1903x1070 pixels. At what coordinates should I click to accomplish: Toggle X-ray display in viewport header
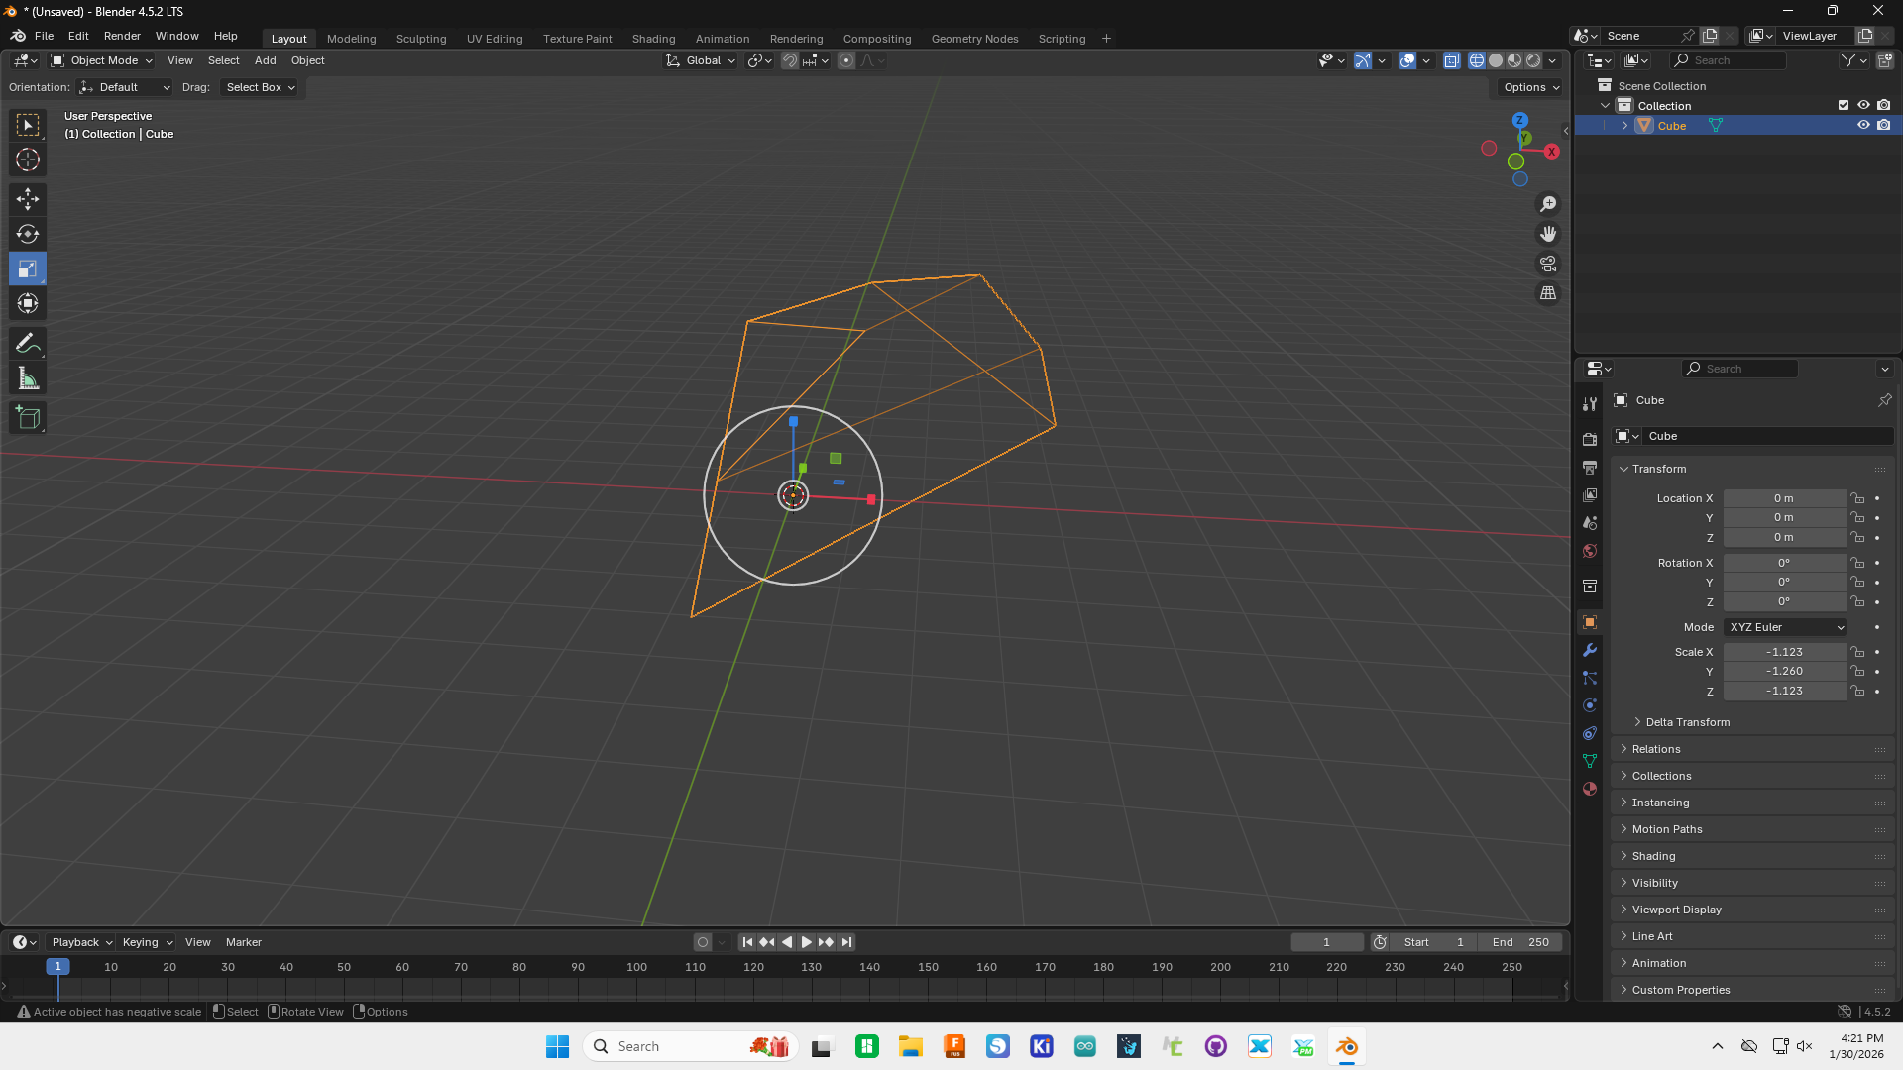pos(1451,60)
